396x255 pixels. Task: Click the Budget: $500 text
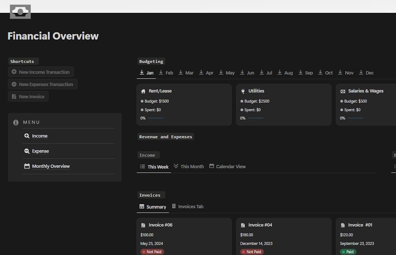coord(353,101)
